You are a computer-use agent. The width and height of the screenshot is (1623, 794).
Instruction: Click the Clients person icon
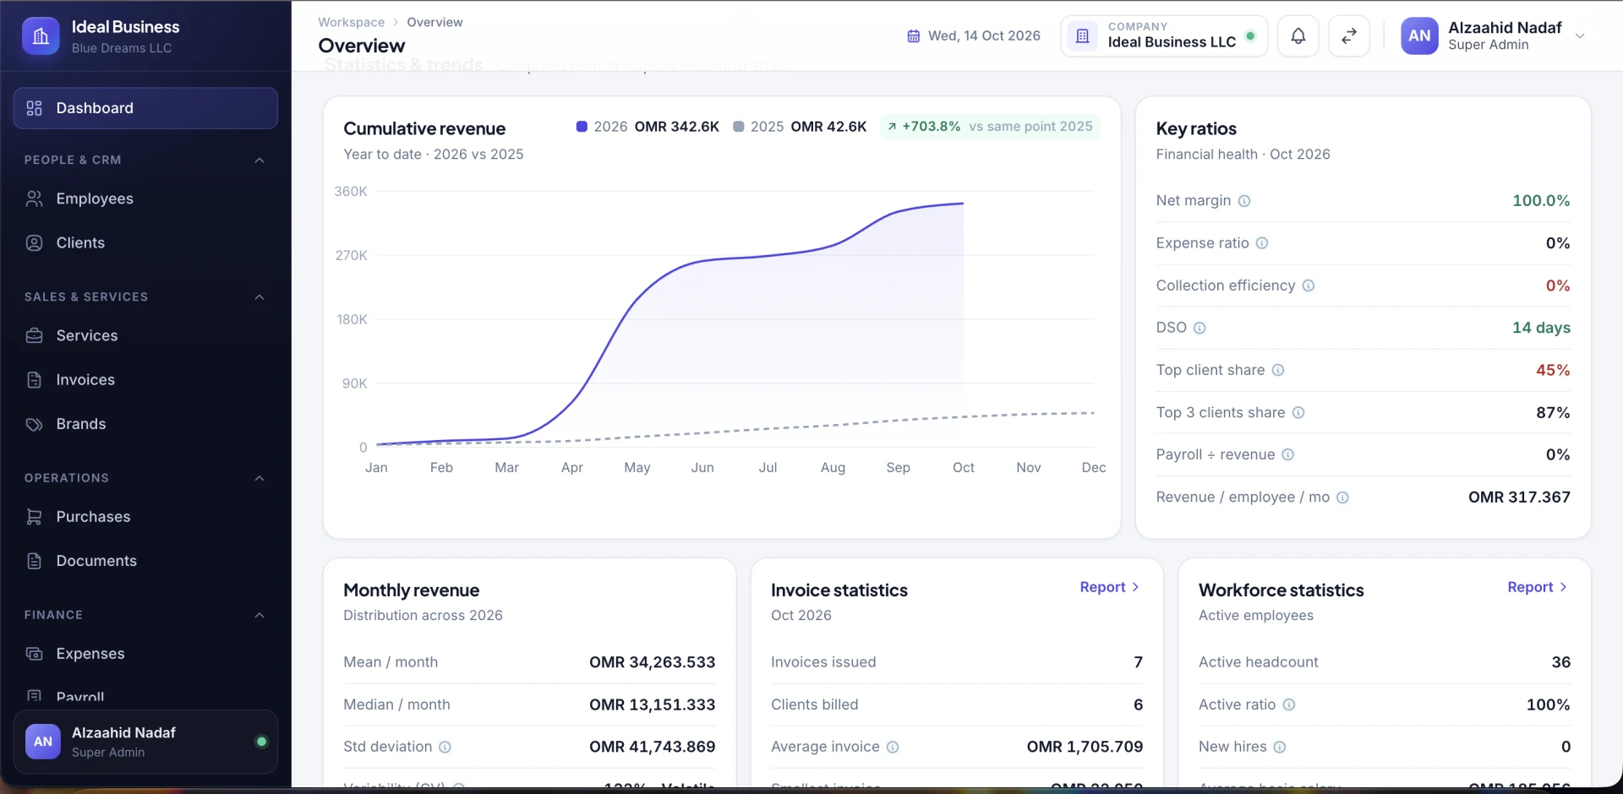[35, 243]
